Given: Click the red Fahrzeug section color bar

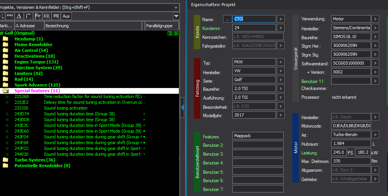Looking at the screenshot, I should 197,88.
